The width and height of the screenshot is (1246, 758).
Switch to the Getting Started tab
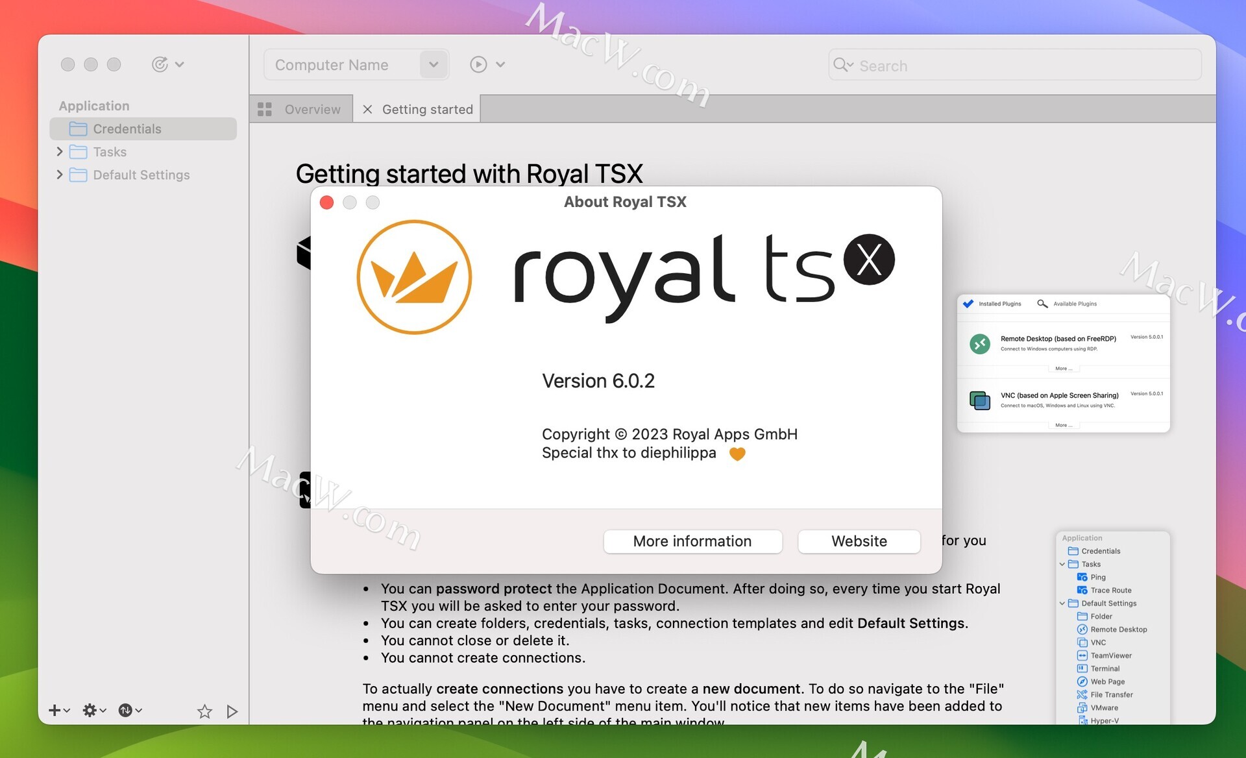coord(428,108)
